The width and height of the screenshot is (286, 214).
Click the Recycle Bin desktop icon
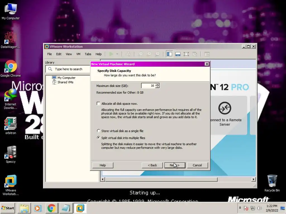point(272,183)
